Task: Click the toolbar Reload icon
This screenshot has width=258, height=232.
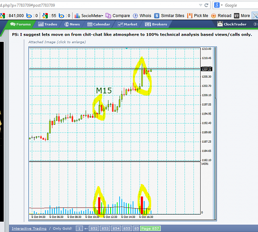Action: pyautogui.click(x=213, y=16)
